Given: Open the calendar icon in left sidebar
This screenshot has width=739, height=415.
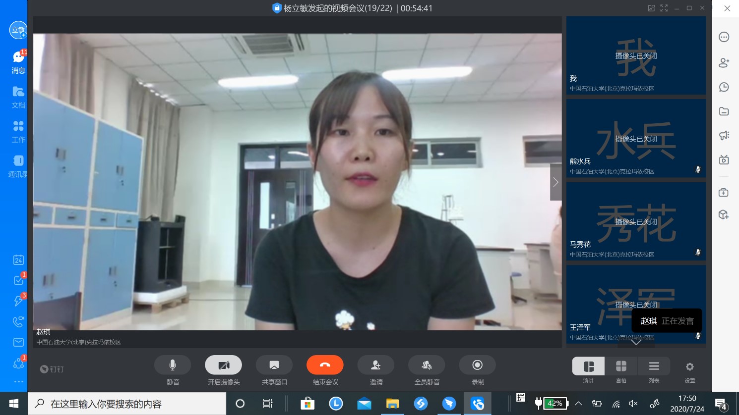Looking at the screenshot, I should coord(18,260).
